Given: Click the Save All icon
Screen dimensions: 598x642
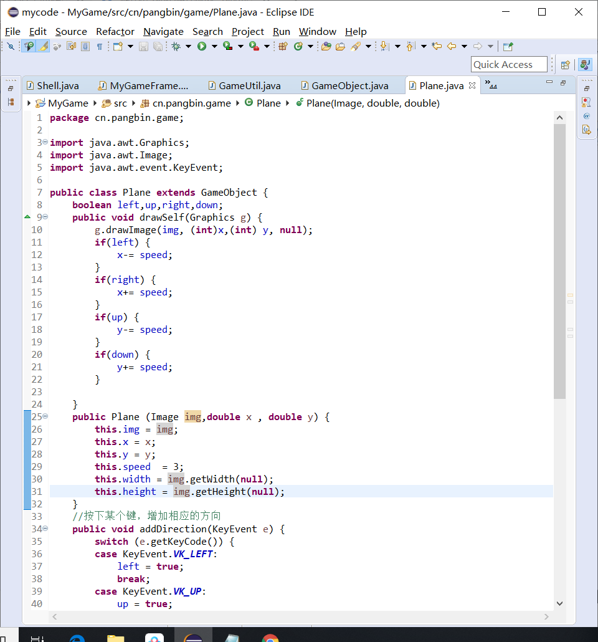Looking at the screenshot, I should tap(158, 46).
